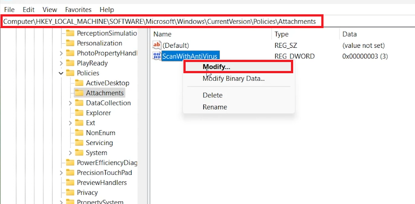Open the Favorites menu
The width and height of the screenshot is (415, 204).
tap(79, 10)
